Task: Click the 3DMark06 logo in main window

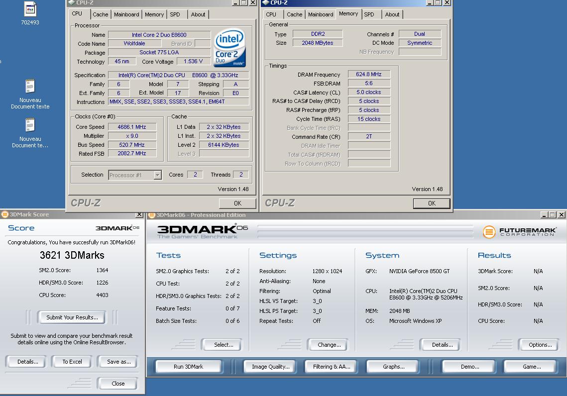Action: pyautogui.click(x=203, y=231)
